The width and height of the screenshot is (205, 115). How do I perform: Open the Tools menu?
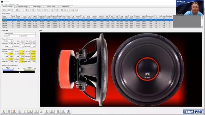[6, 4]
